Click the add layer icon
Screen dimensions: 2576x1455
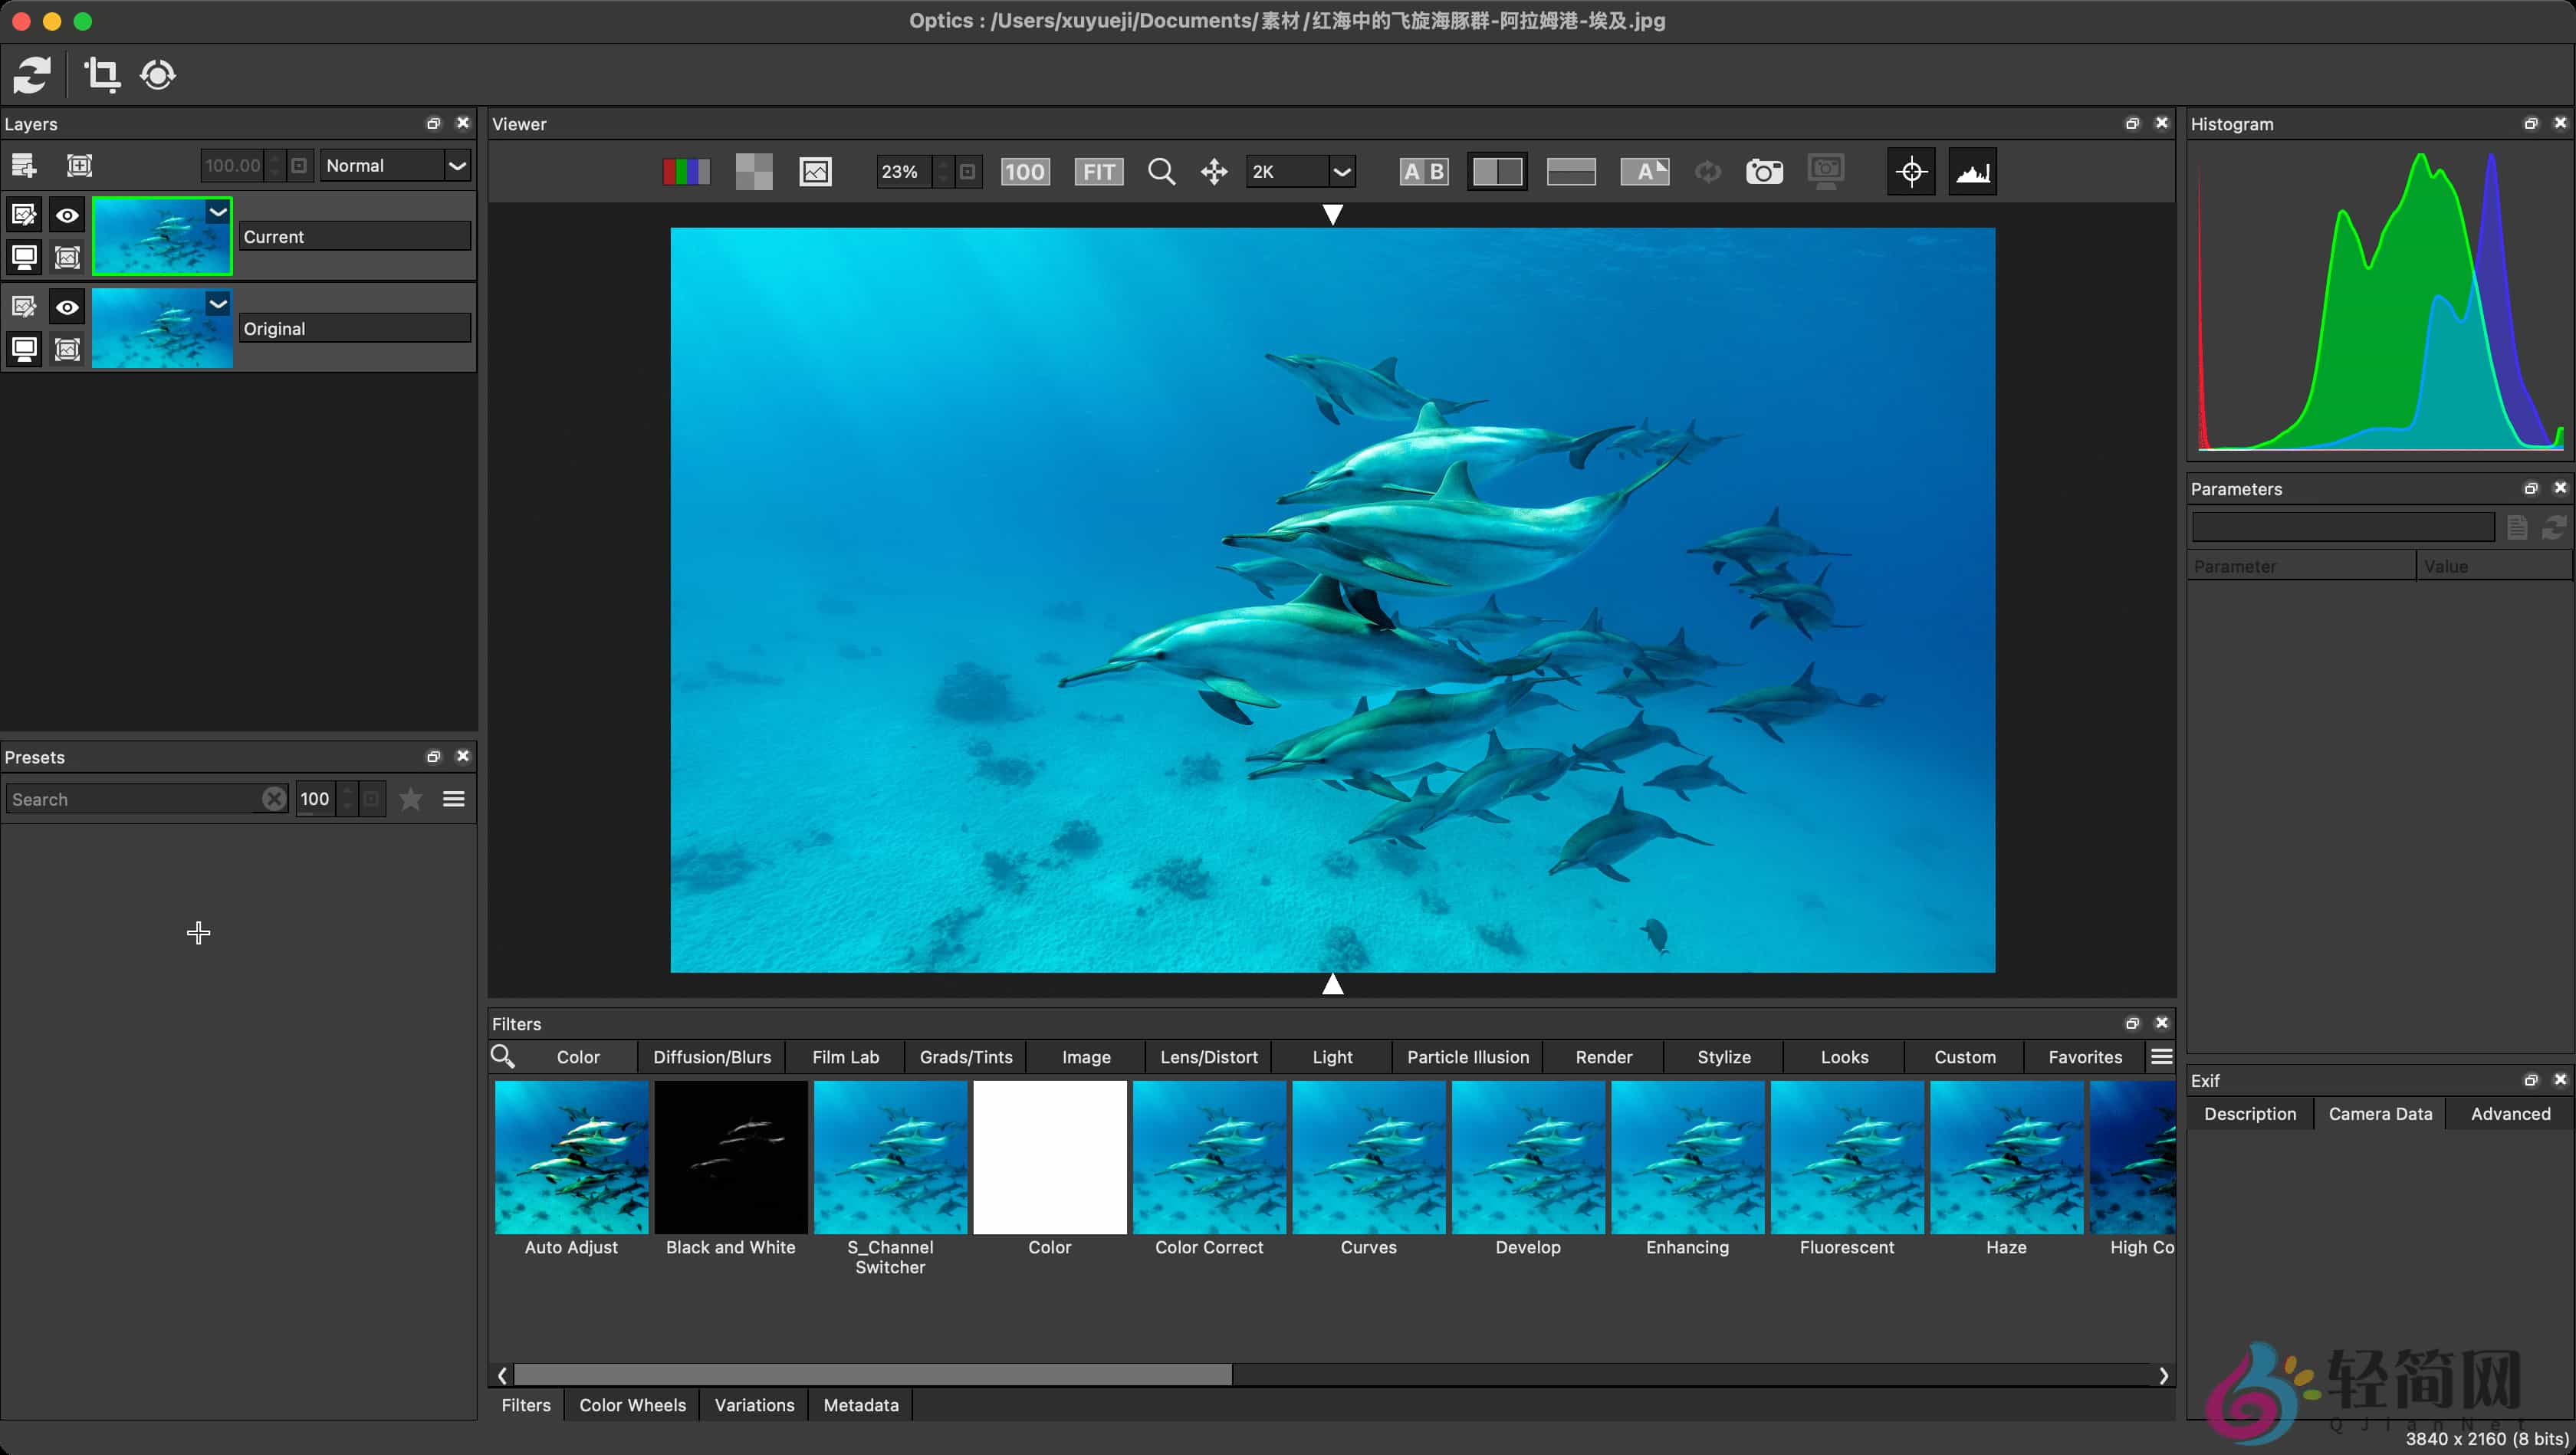pyautogui.click(x=23, y=165)
